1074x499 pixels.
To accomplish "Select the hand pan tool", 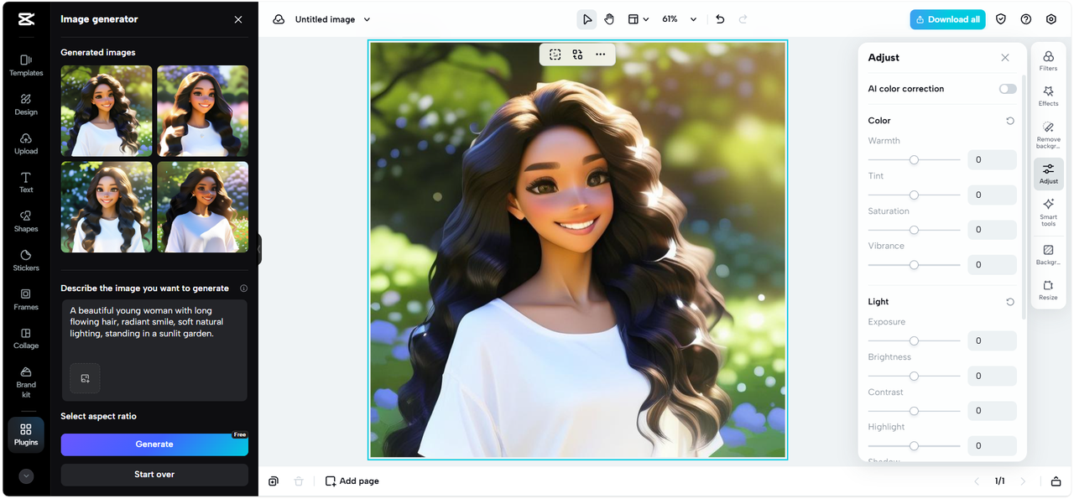I will tap(609, 19).
